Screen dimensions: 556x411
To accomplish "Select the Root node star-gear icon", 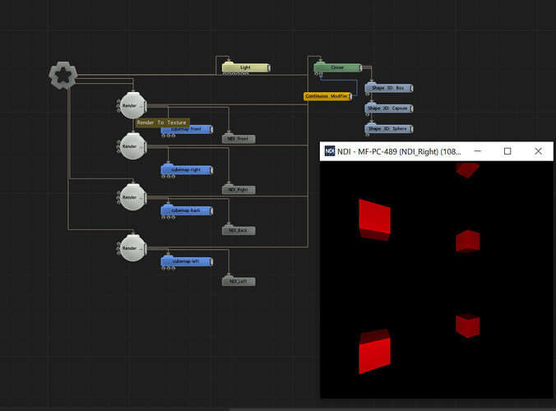I will point(63,75).
